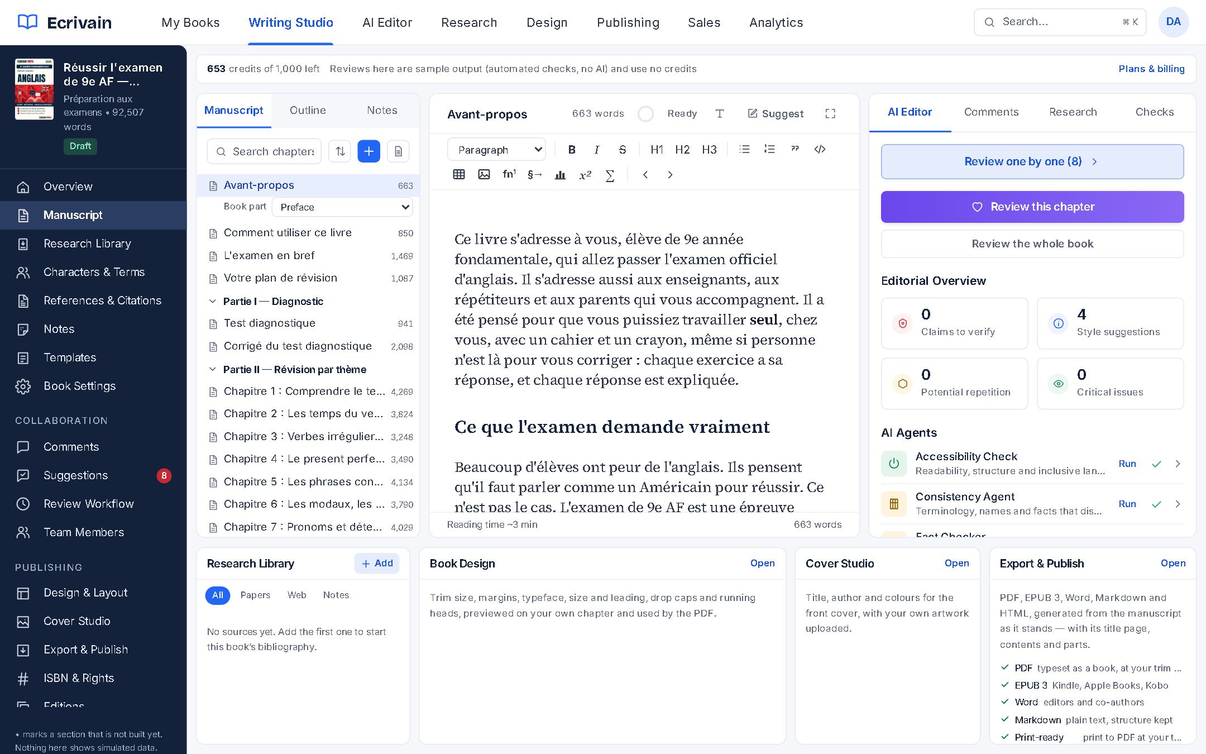
Task: Expand Consistency Agent details
Action: pyautogui.click(x=1178, y=504)
